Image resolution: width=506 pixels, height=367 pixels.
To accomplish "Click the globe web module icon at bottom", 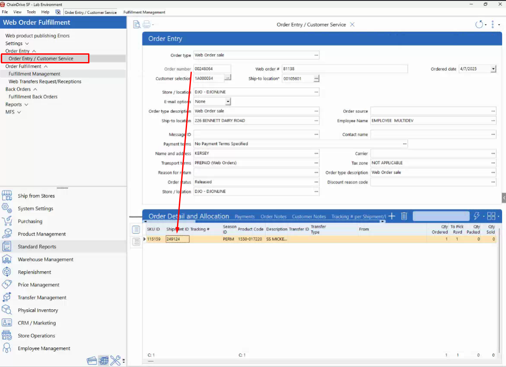I will pyautogui.click(x=104, y=360).
